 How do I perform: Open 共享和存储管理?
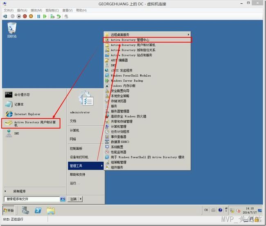[x=147, y=122]
